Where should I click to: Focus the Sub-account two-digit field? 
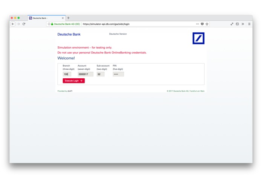point(101,74)
